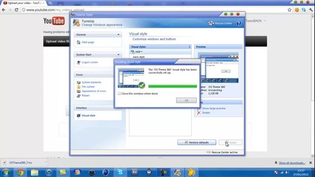
Task: Click the TuneUp help question-mark icon
Action: tap(239, 23)
